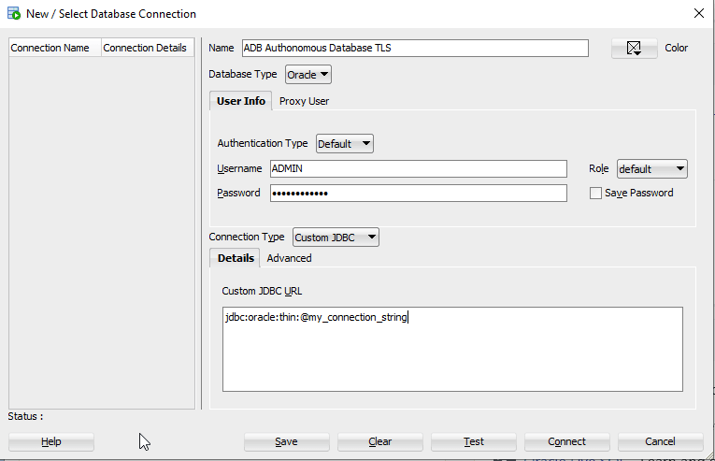This screenshot has height=461, width=715.
Task: Open Help for the connection dialog
Action: tap(51, 441)
